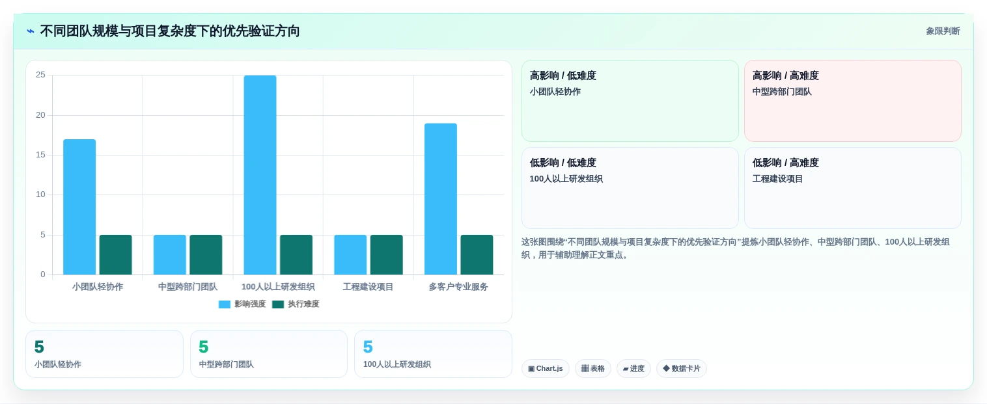Click the 小团队轻协作 x-axis label
987x404 pixels.
click(98, 287)
